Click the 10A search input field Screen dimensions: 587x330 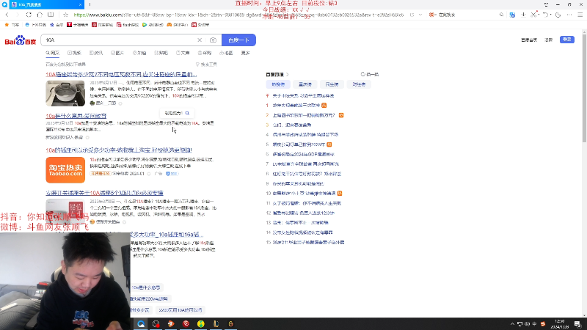[x=120, y=40]
